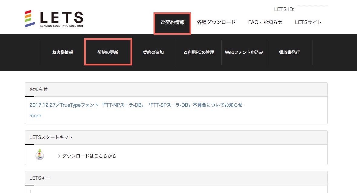This screenshot has width=357, height=193.
Task: Open the FTT-NPスーラ-DB font issue announcement
Action: coord(136,105)
